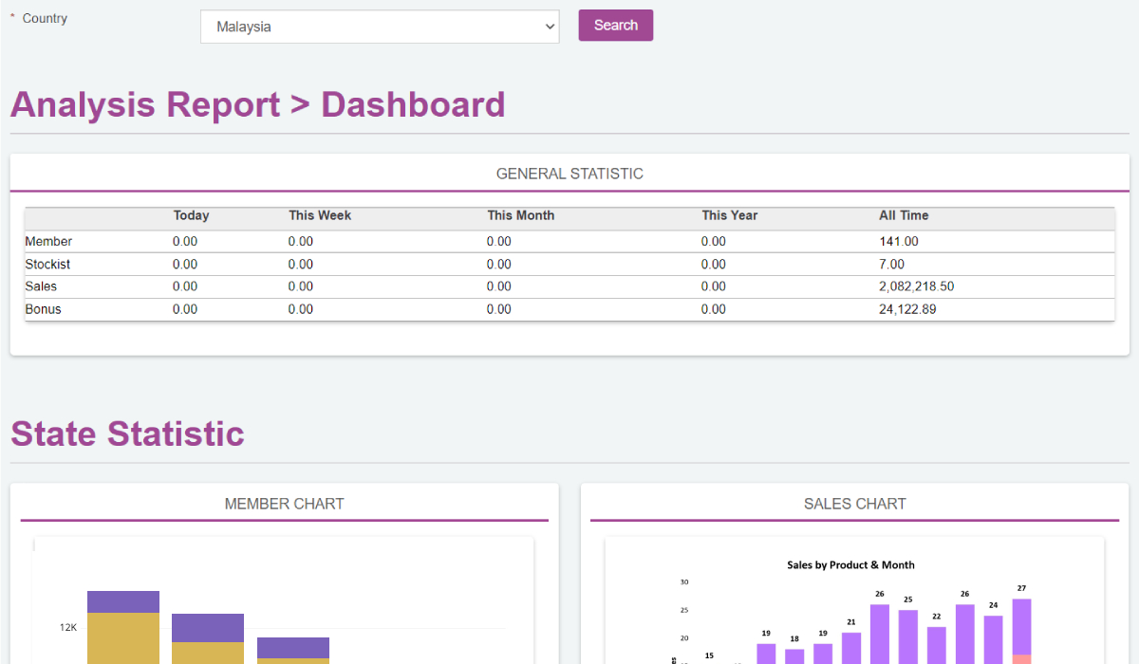1139x664 pixels.
Task: Click the Member row This Year value
Action: click(714, 242)
